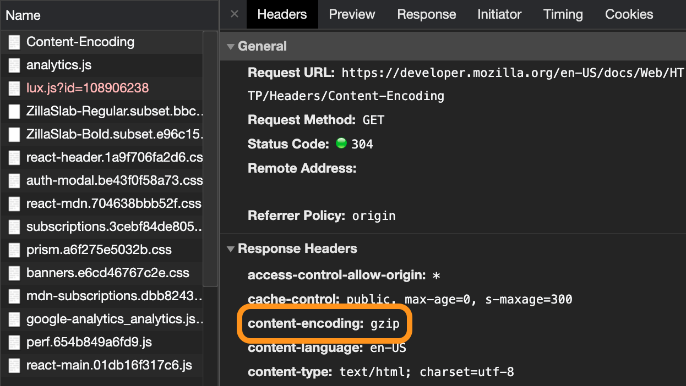Click the google-analytics_analytics.js file icon

[14, 319]
